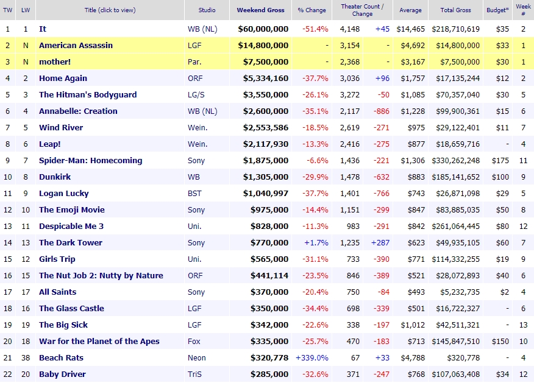Click Home Again's weekend gross $5,334,160
534x383 pixels.
266,78
